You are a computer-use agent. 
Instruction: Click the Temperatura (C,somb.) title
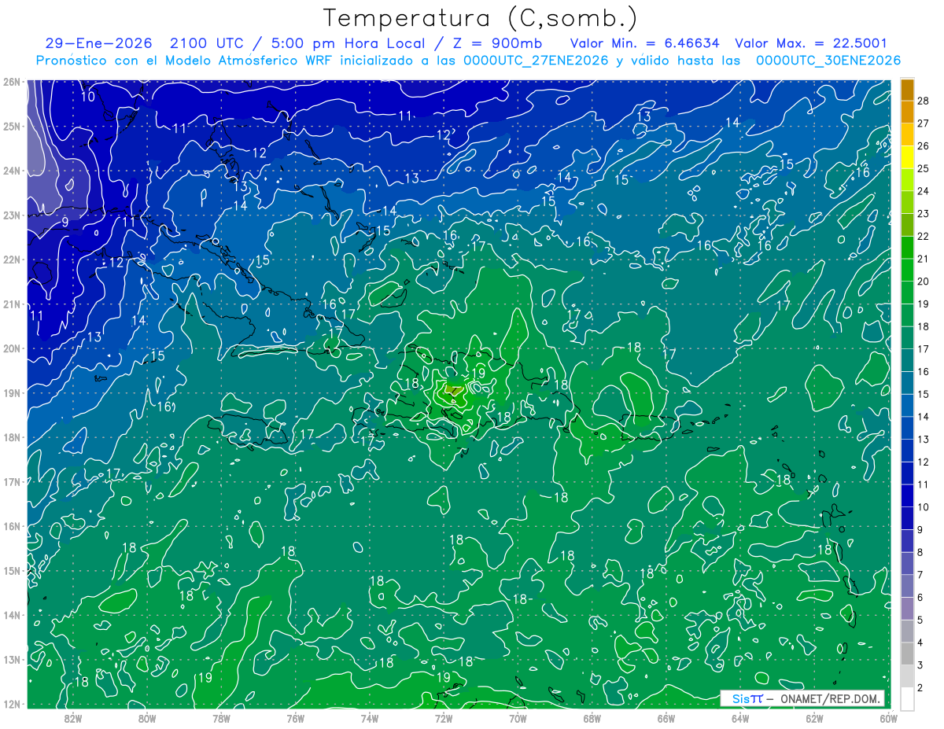click(x=481, y=17)
